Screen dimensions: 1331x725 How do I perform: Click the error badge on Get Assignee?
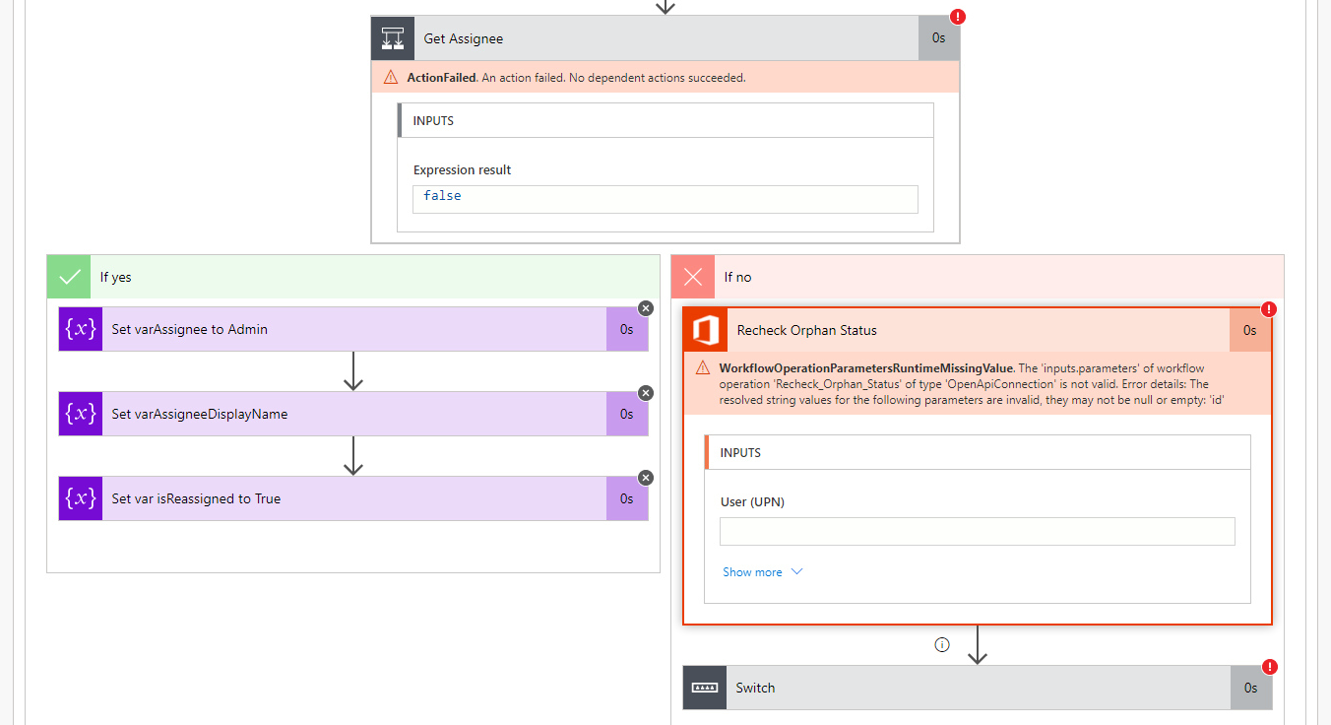coord(957,16)
